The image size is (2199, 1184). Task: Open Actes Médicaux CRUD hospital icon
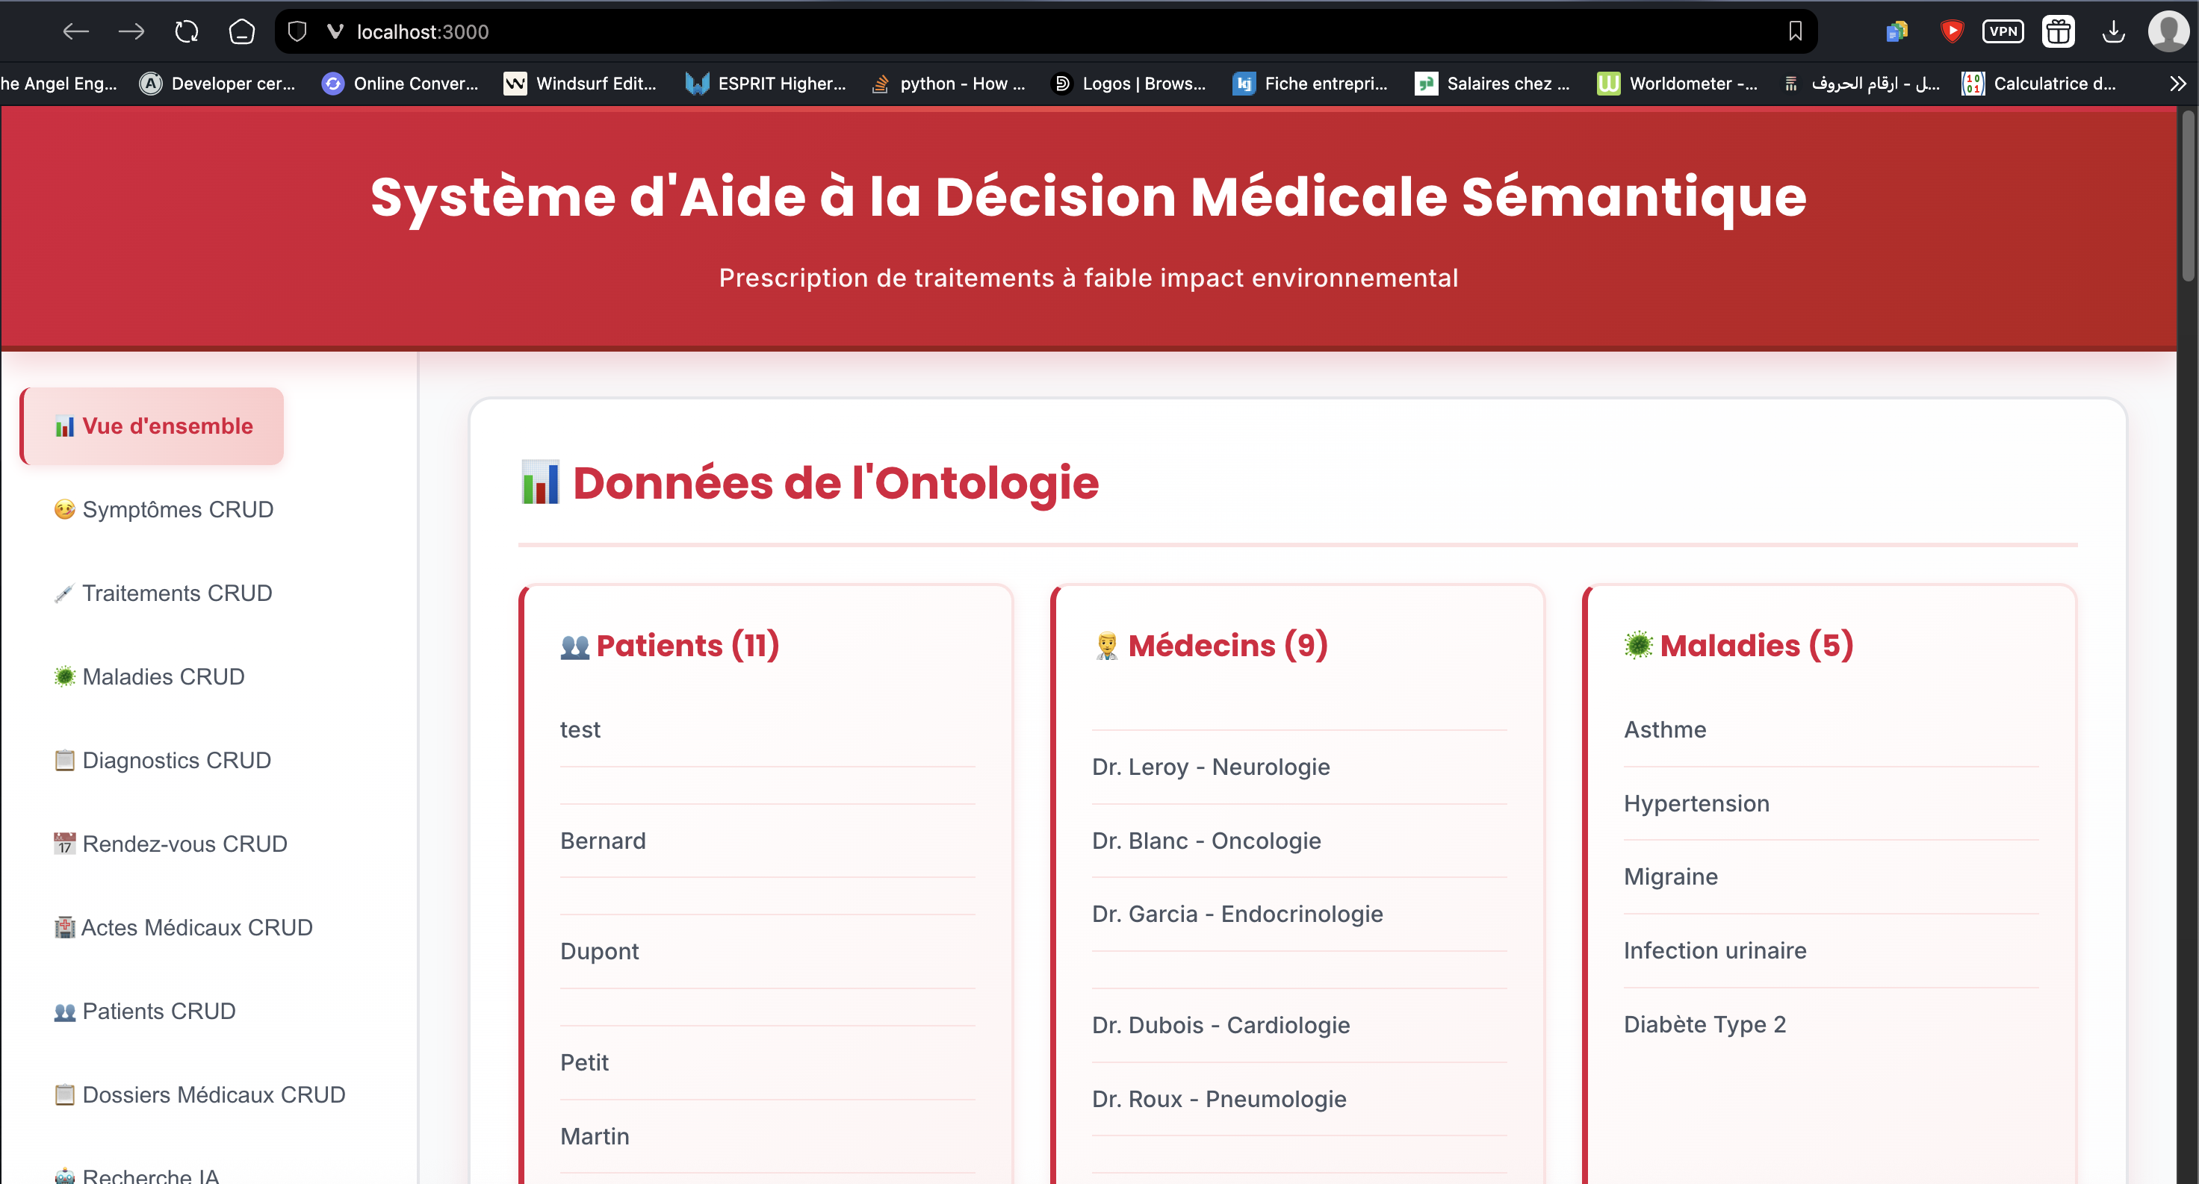[63, 927]
